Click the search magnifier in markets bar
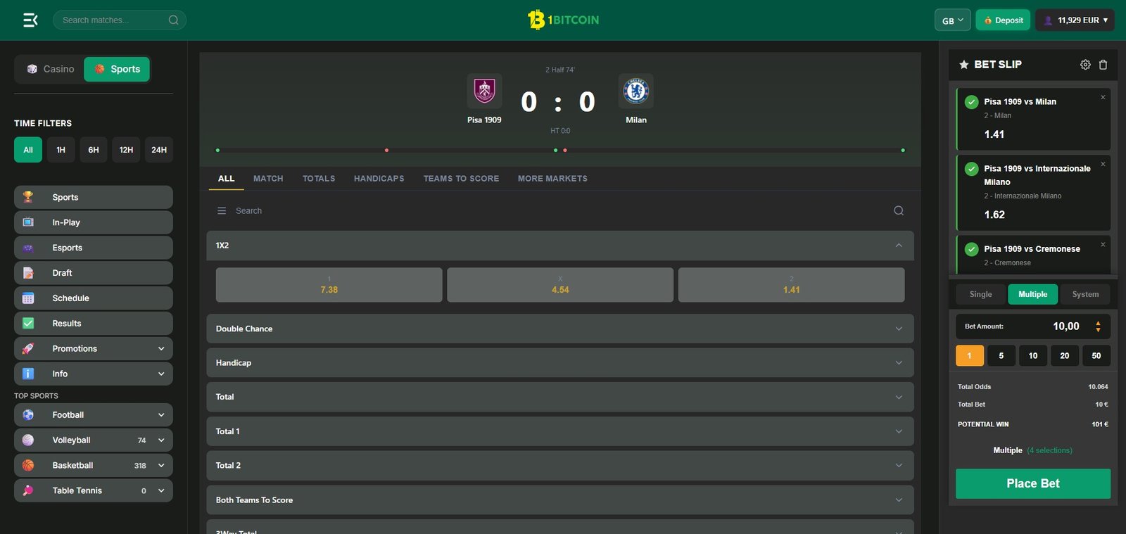This screenshot has height=534, width=1126. pos(899,211)
